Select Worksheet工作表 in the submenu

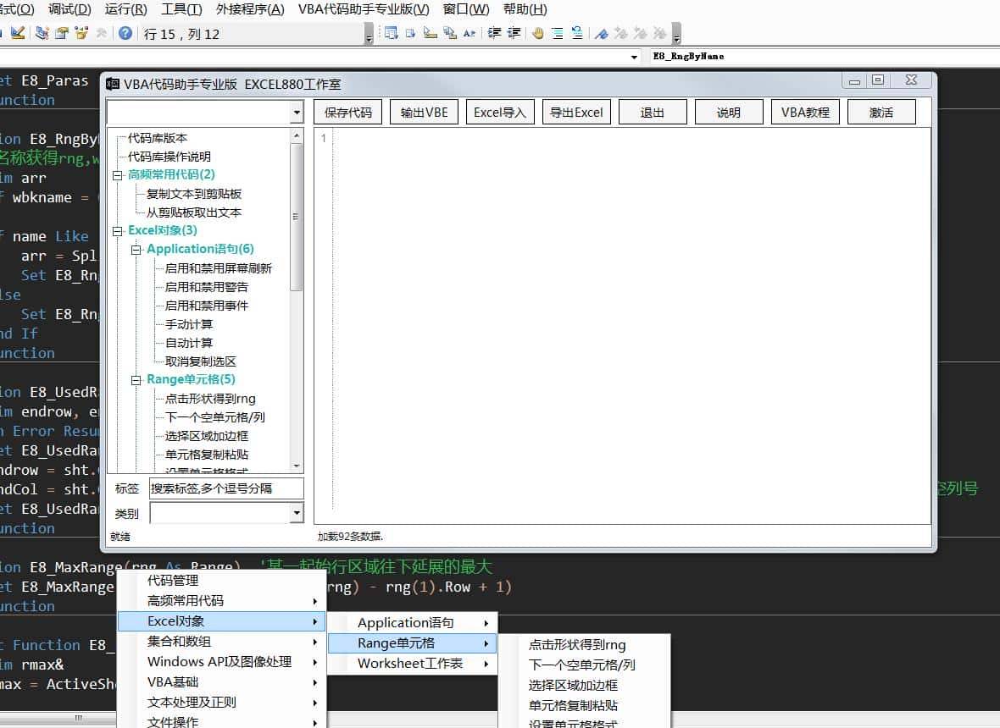[x=410, y=664]
